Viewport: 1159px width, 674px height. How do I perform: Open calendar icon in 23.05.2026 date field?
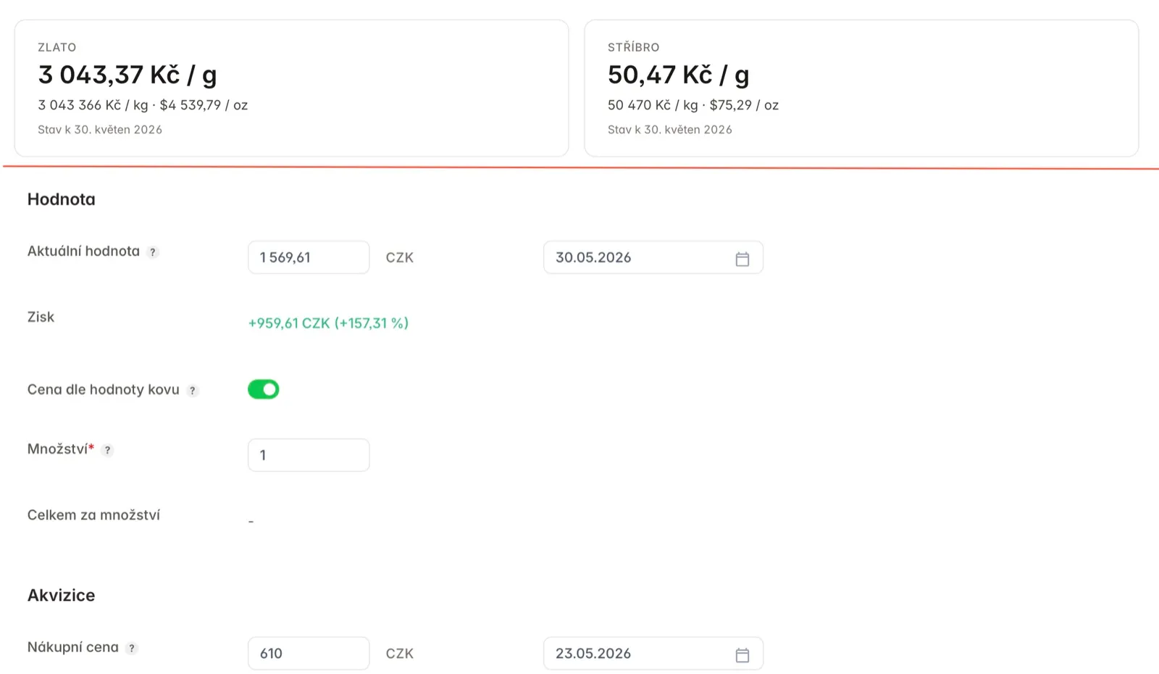(742, 655)
